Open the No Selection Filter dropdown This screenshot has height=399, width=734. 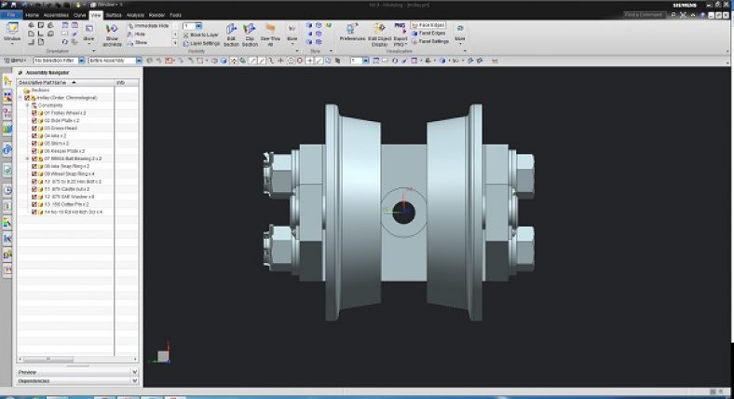(x=58, y=61)
